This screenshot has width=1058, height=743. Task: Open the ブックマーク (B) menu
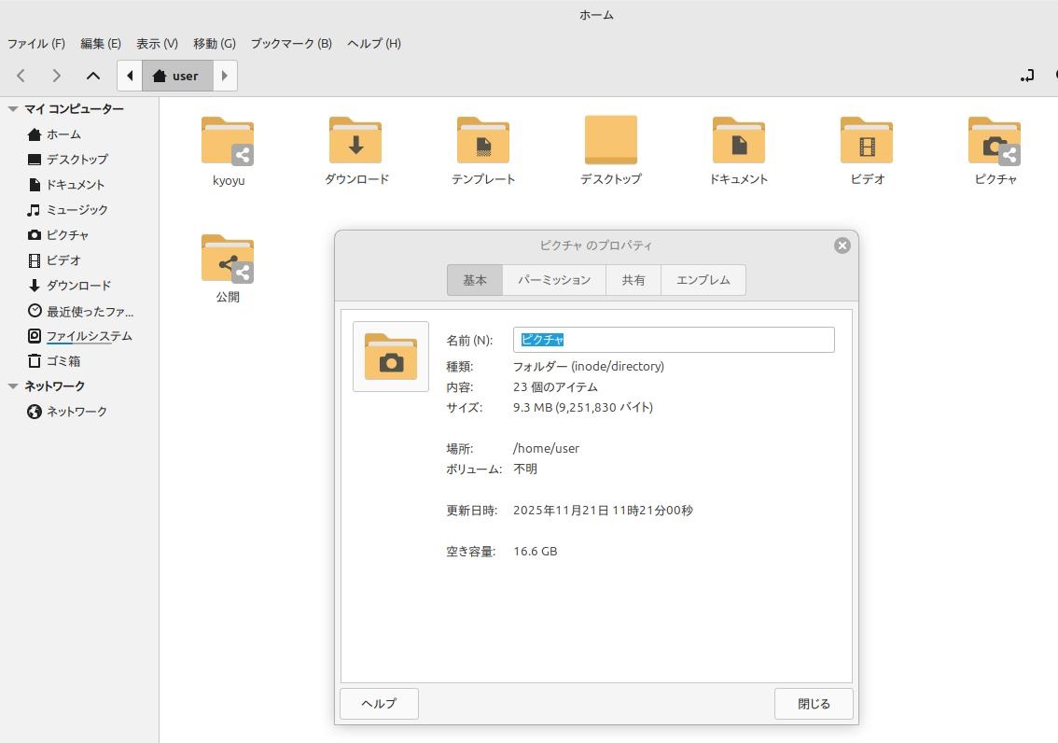(x=291, y=44)
